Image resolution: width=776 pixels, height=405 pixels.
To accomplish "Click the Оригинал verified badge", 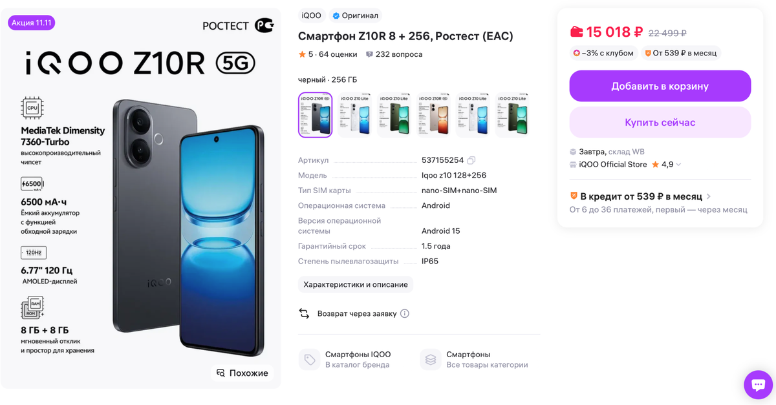I will (x=356, y=16).
